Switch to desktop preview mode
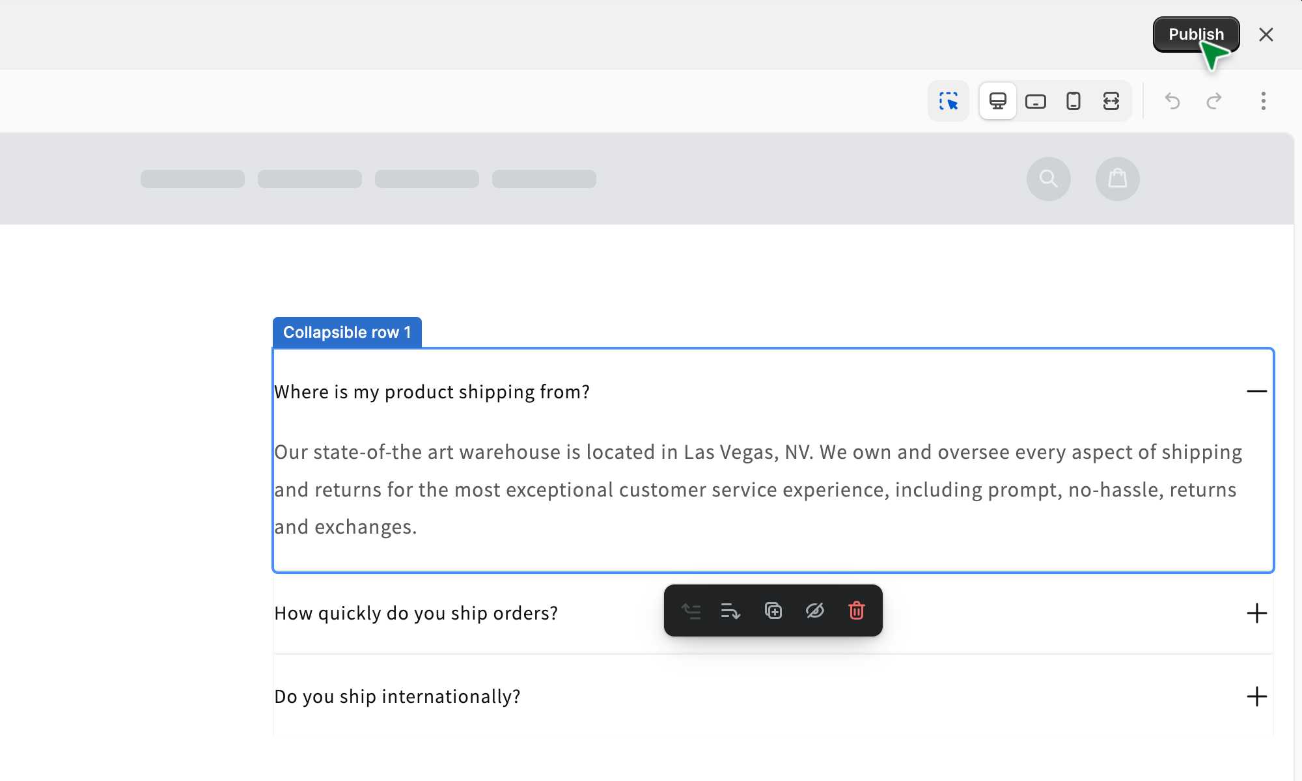1302x781 pixels. (x=997, y=101)
